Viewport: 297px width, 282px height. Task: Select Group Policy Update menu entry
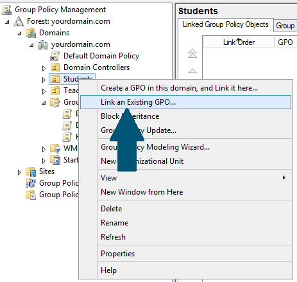pyautogui.click(x=185, y=130)
